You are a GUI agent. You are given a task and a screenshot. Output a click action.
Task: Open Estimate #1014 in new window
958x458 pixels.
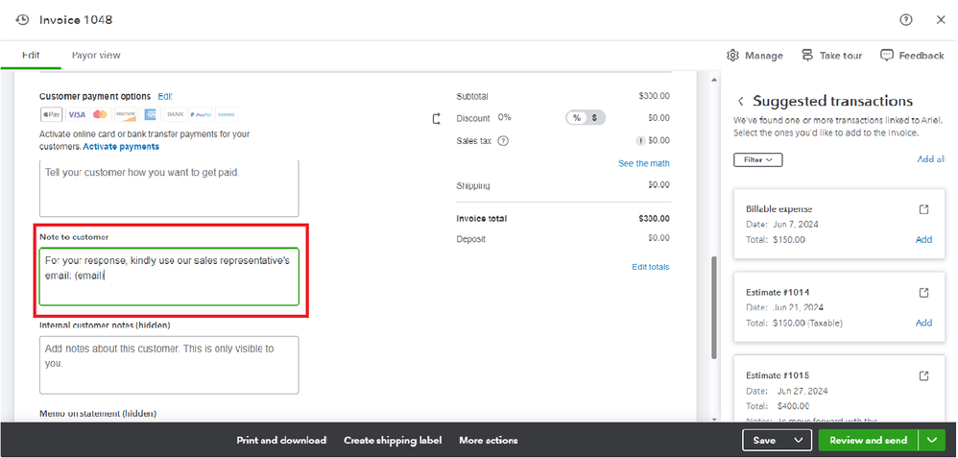coord(924,292)
